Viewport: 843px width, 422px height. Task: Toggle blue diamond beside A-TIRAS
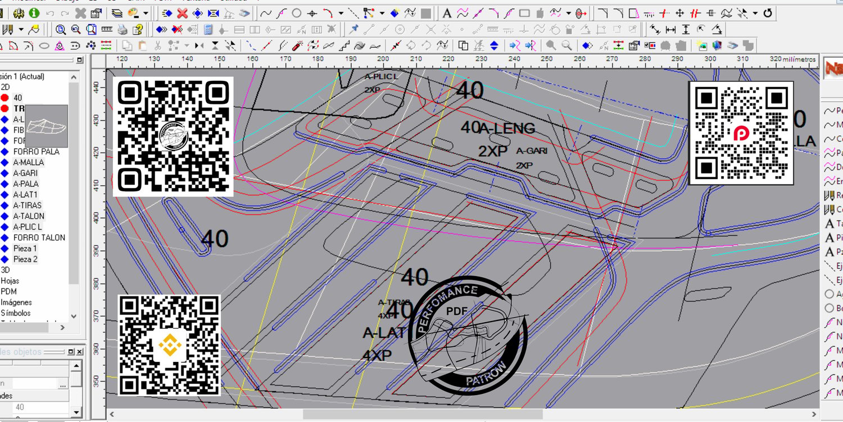(x=5, y=205)
